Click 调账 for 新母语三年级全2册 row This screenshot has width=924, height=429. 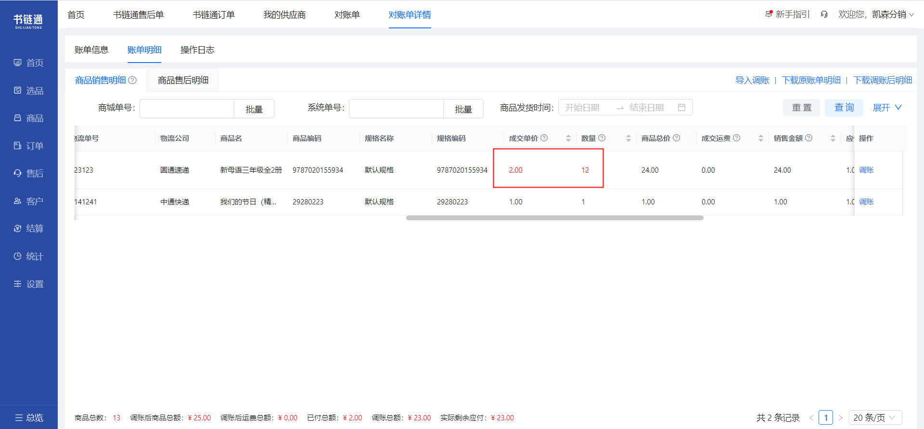[x=866, y=170]
